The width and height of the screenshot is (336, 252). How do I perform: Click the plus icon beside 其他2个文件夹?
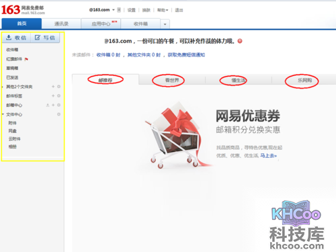point(53,87)
